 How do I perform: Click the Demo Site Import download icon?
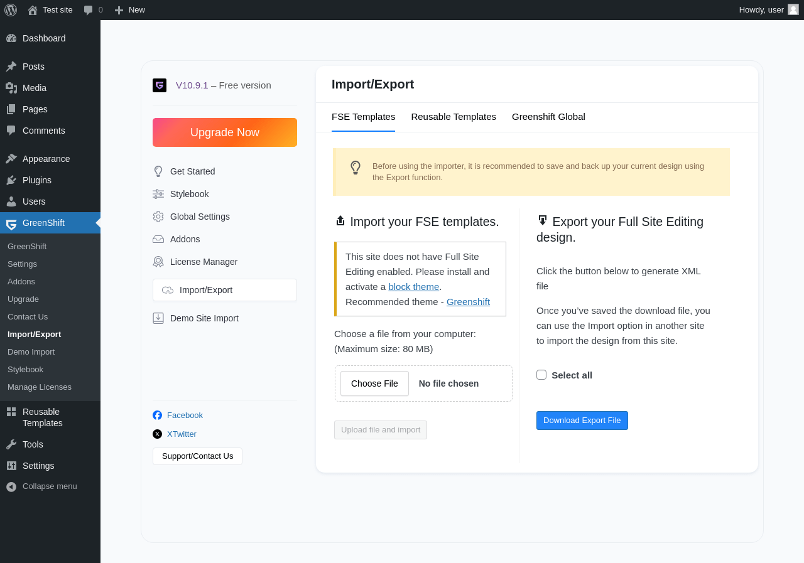click(158, 318)
